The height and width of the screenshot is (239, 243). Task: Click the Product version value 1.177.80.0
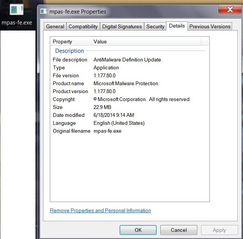tap(105, 91)
